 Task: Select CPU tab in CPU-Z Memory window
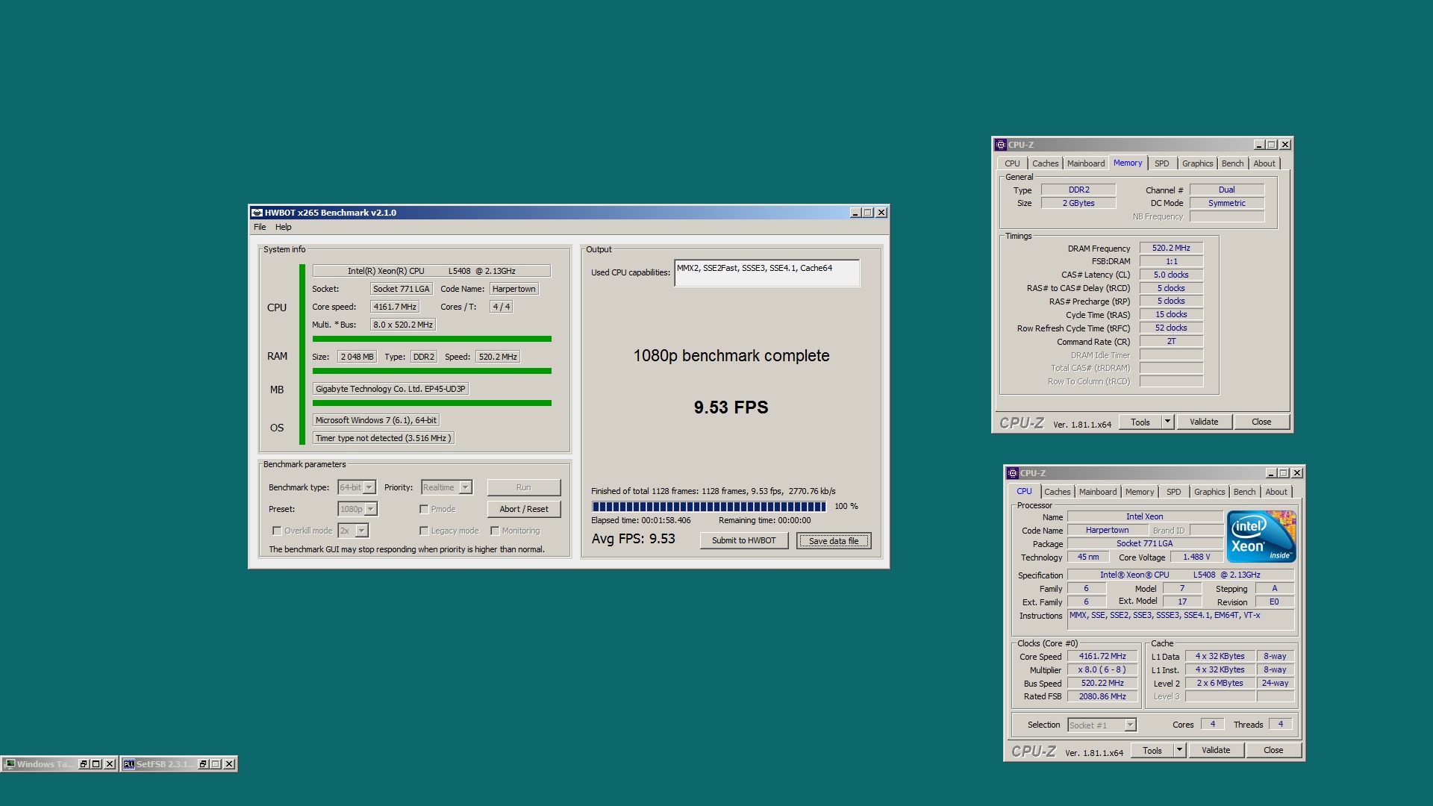(1012, 163)
